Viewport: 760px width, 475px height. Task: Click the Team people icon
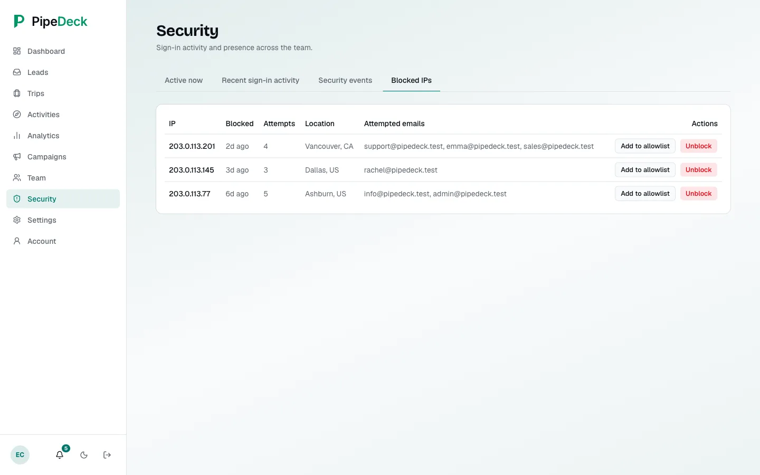point(17,178)
